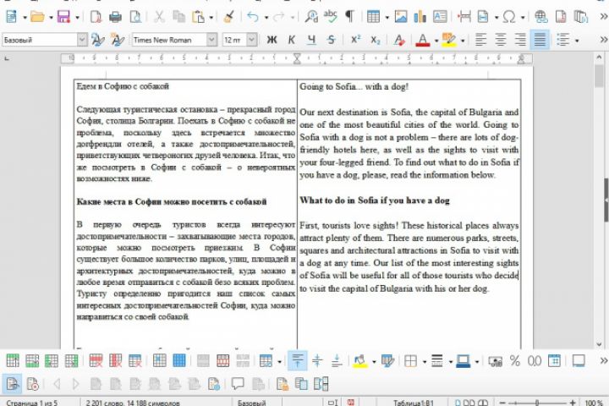Click the vertical scrollbar thumb
The width and height of the screenshot is (609, 406).
click(x=599, y=76)
